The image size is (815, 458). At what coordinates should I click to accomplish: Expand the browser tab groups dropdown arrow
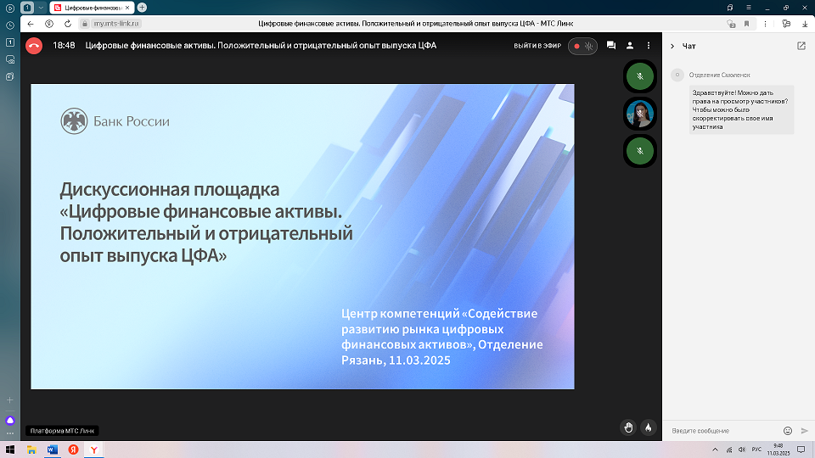[x=40, y=7]
